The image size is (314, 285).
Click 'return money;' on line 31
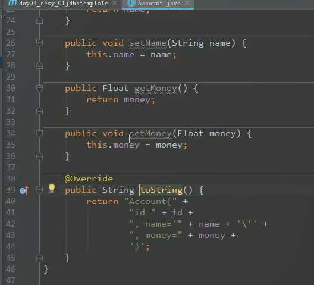pos(121,100)
